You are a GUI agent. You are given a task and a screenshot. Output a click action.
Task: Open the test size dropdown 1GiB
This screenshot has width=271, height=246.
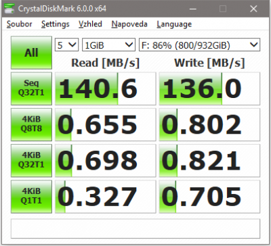click(108, 45)
